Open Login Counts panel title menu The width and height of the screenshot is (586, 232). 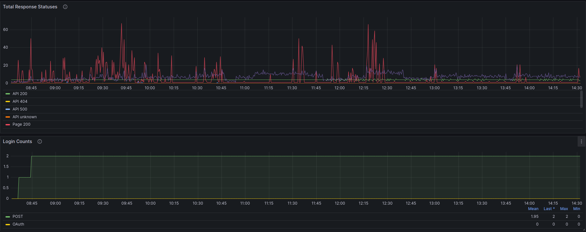pyautogui.click(x=17, y=141)
